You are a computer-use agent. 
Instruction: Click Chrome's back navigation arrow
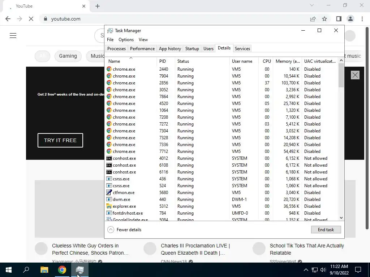tap(8, 19)
